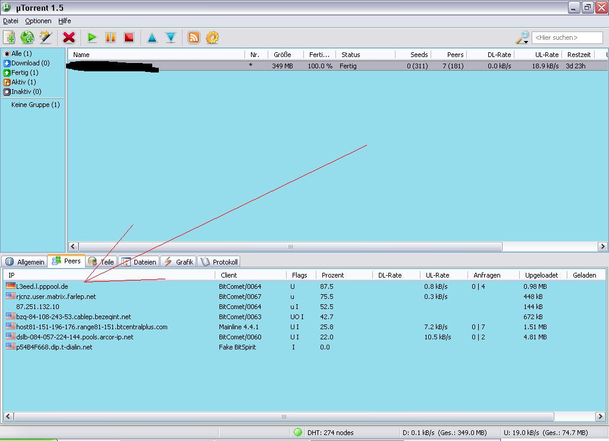Open Preferences gear icon in toolbar
This screenshot has width=609, height=441.
[212, 37]
